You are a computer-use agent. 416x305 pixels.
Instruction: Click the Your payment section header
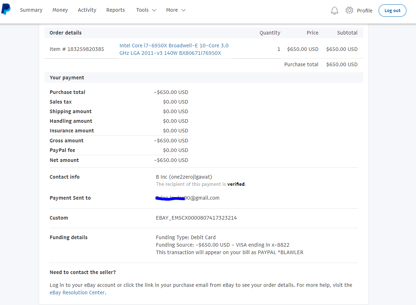click(x=67, y=78)
